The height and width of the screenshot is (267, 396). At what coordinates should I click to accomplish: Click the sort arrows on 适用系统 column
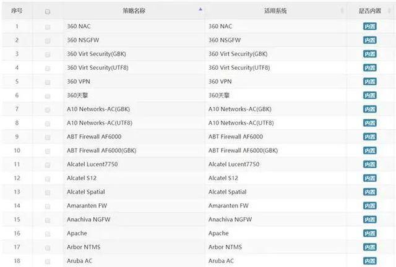click(342, 11)
